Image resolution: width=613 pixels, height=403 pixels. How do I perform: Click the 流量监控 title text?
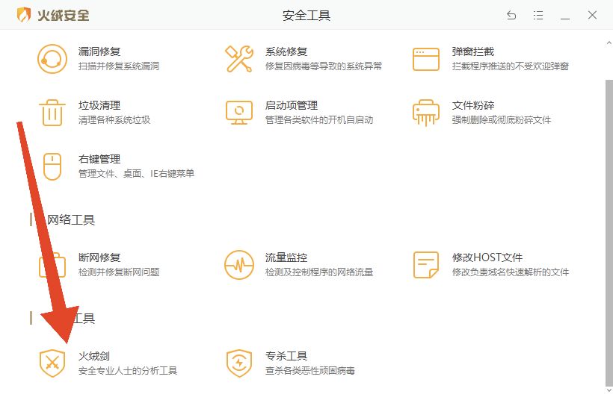pos(286,257)
